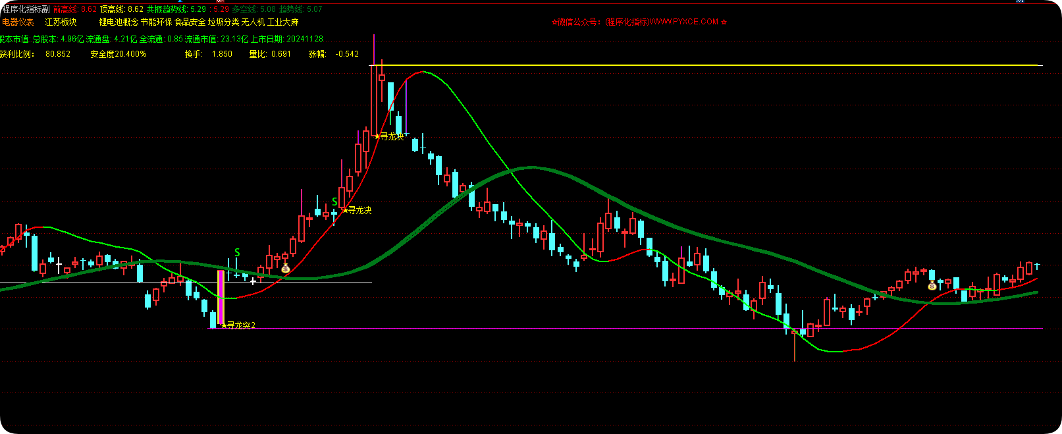The width and height of the screenshot is (1062, 434).
Task: Click the 寻龙突2 signal label text
Action: click(x=241, y=325)
